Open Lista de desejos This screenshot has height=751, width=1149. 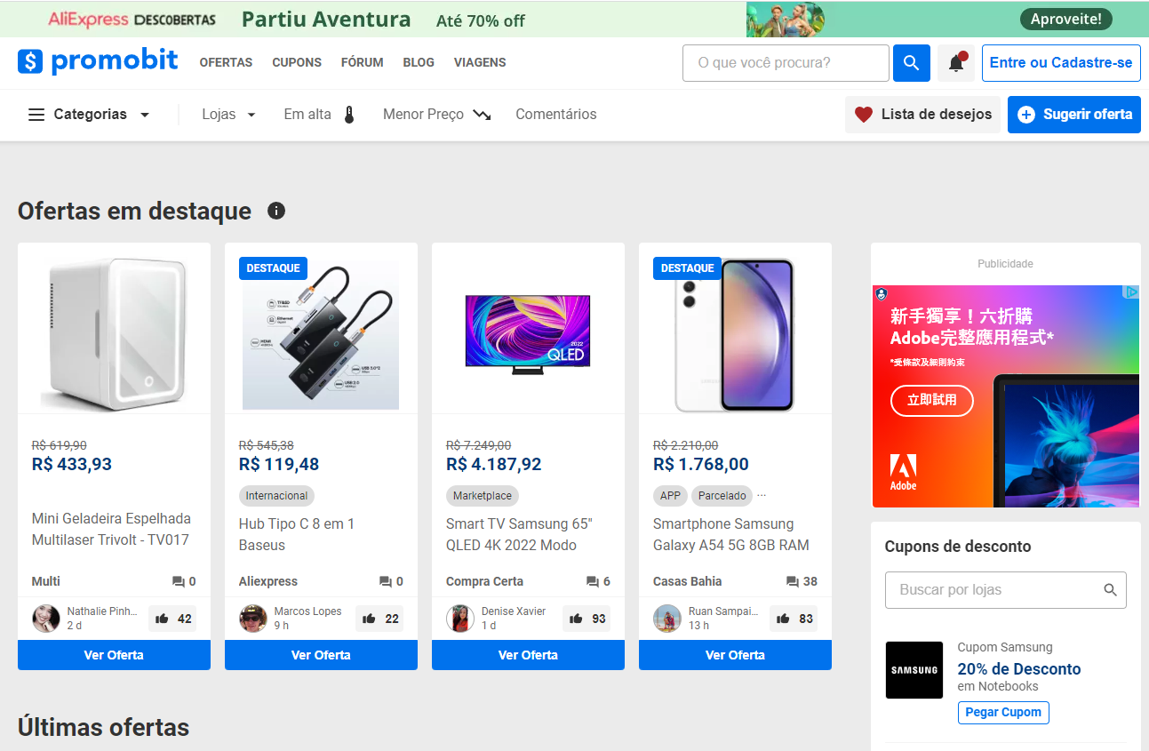tap(922, 115)
